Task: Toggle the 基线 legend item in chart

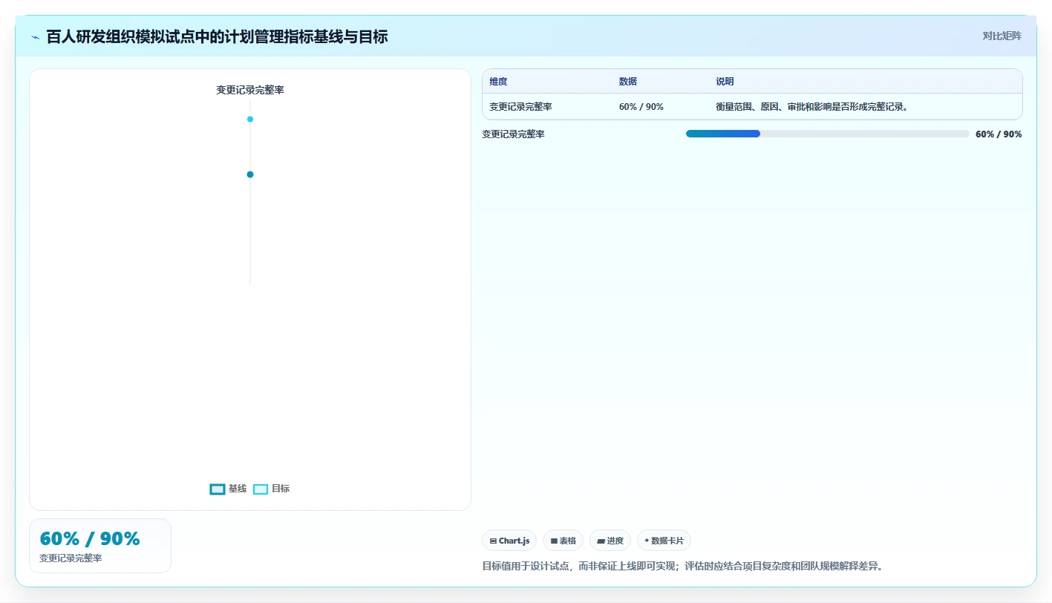Action: [x=228, y=489]
